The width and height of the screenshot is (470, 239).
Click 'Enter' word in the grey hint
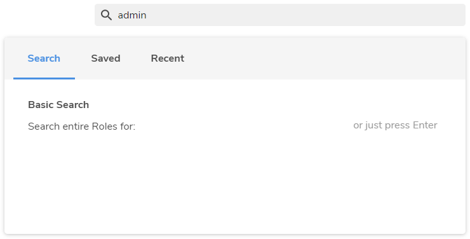[425, 125]
